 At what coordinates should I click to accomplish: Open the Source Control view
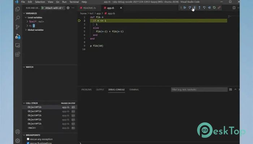coord(18,27)
